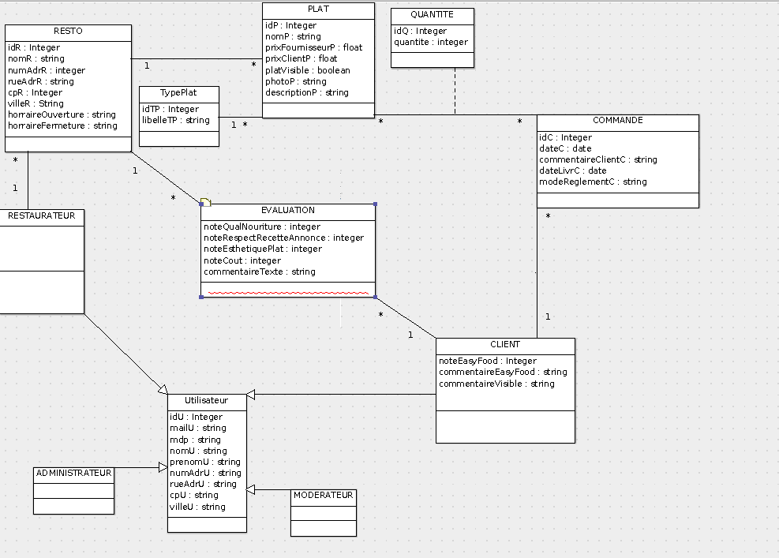
Task: Select the QUANTITE class title
Action: click(x=433, y=14)
